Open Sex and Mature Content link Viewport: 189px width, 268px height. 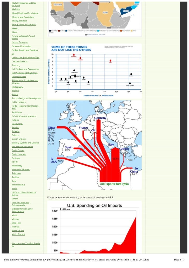[22, 147]
